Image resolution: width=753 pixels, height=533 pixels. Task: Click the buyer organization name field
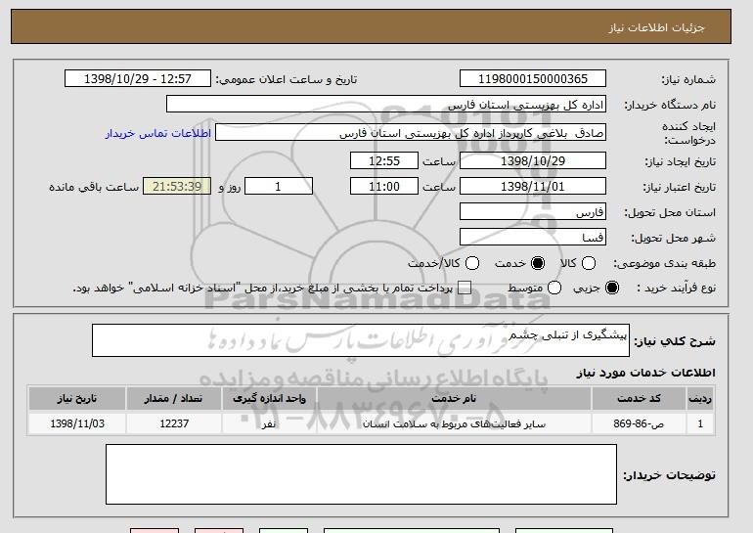tap(386, 105)
